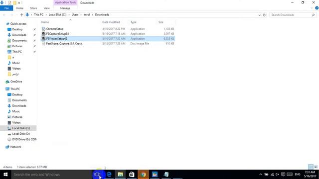319x179 pixels.
Task: Open the Windows Start menu
Action: pyautogui.click(x=5, y=175)
